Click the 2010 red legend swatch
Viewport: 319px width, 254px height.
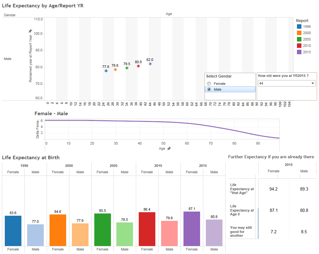tap(299, 46)
